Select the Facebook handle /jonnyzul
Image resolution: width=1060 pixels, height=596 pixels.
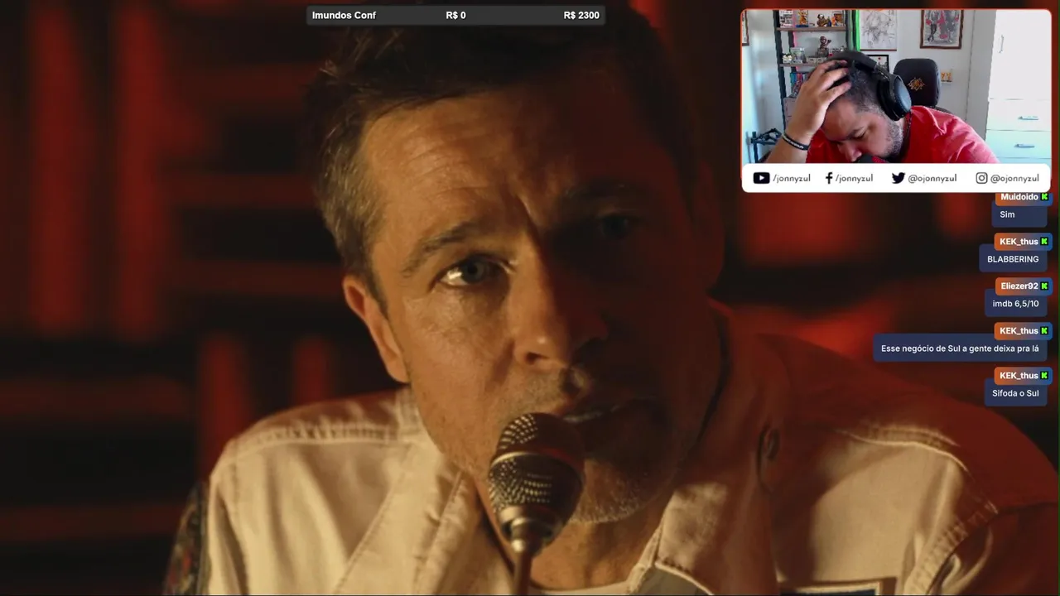coord(854,178)
